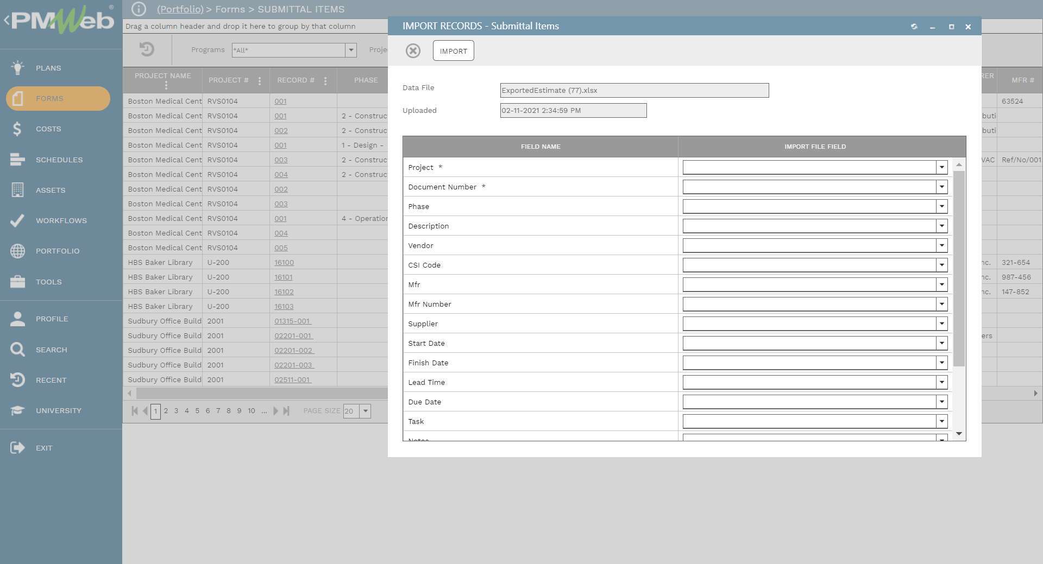This screenshot has height=564, width=1043.
Task: Select the Schedules icon in sidebar
Action: point(17,160)
